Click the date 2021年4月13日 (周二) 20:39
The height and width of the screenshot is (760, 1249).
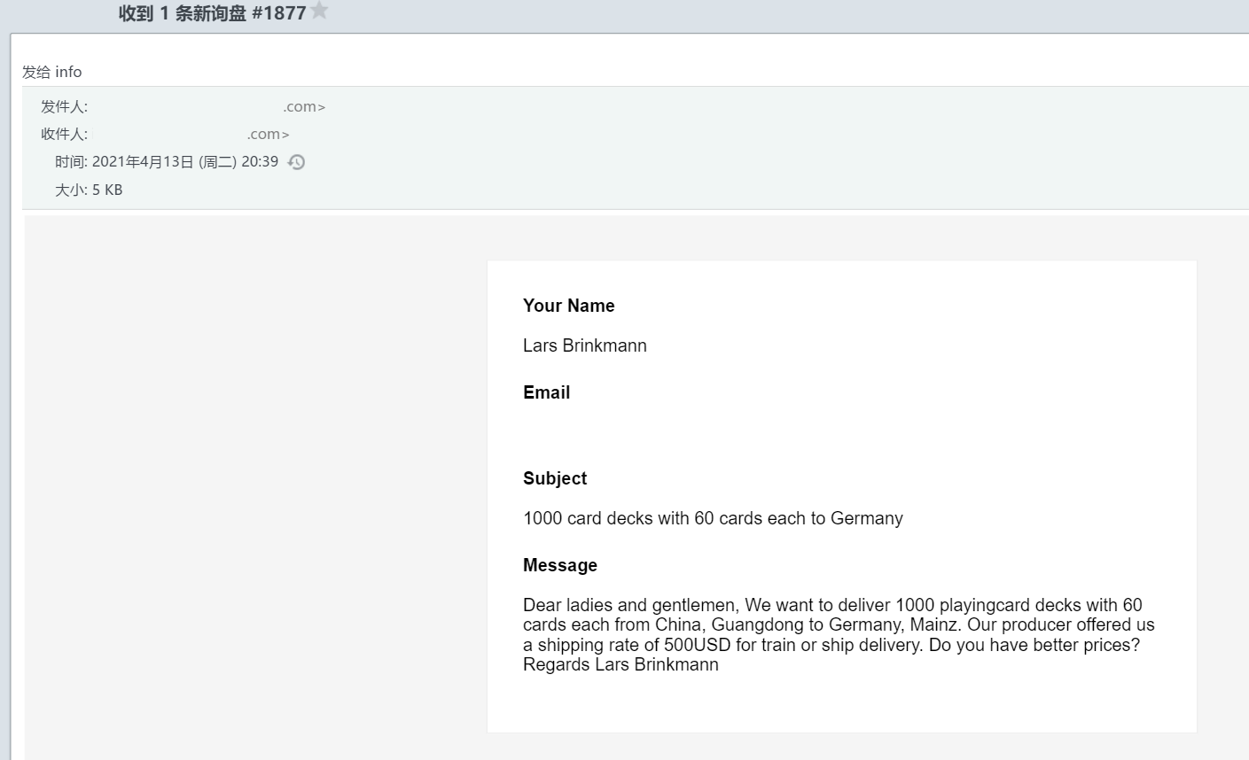click(184, 162)
